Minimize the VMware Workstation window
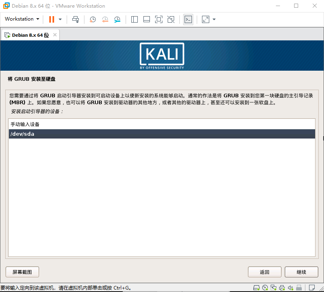 278,6
